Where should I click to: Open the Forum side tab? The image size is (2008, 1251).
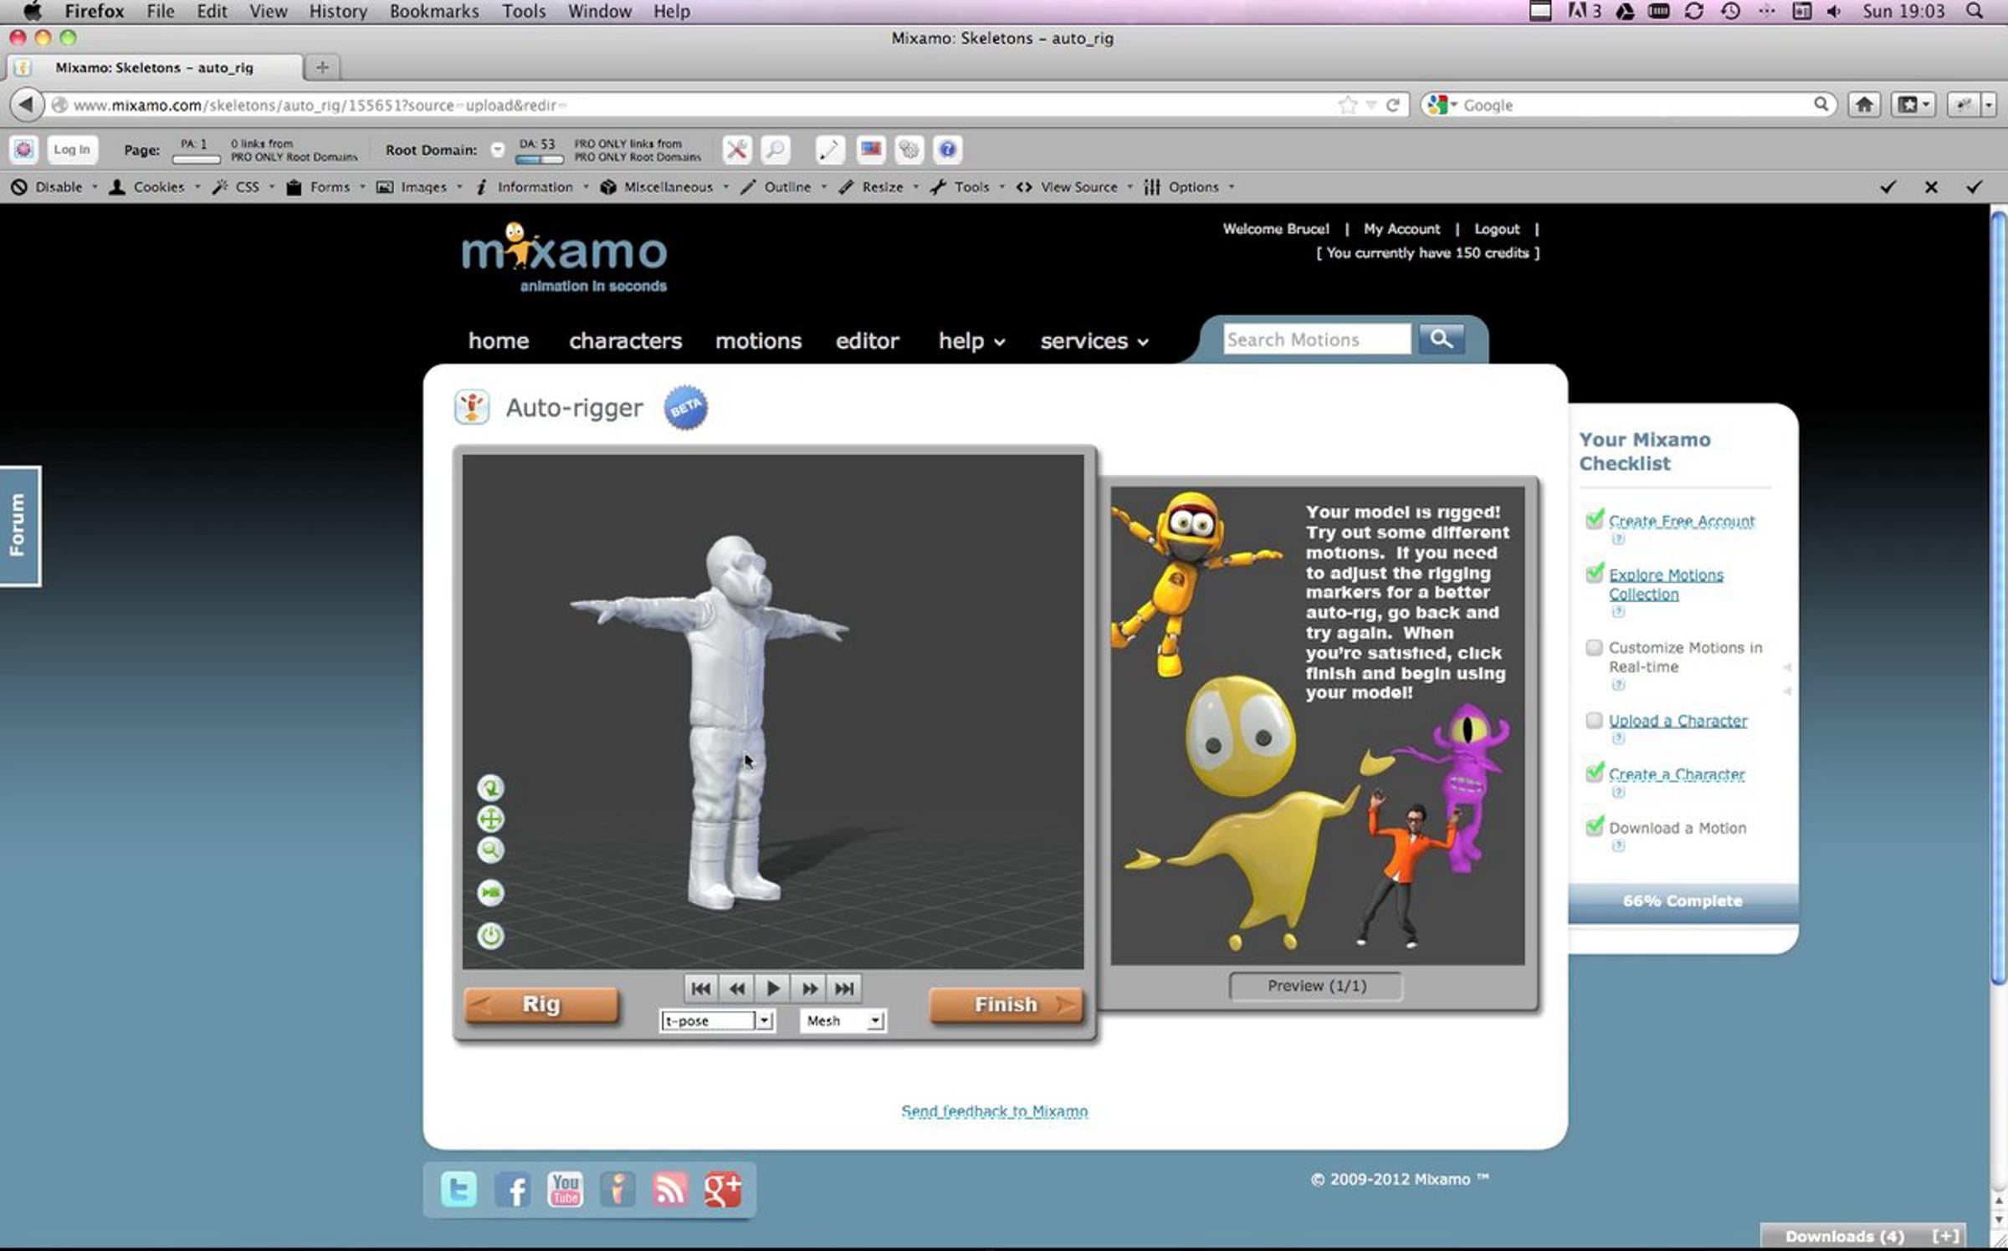click(x=18, y=525)
